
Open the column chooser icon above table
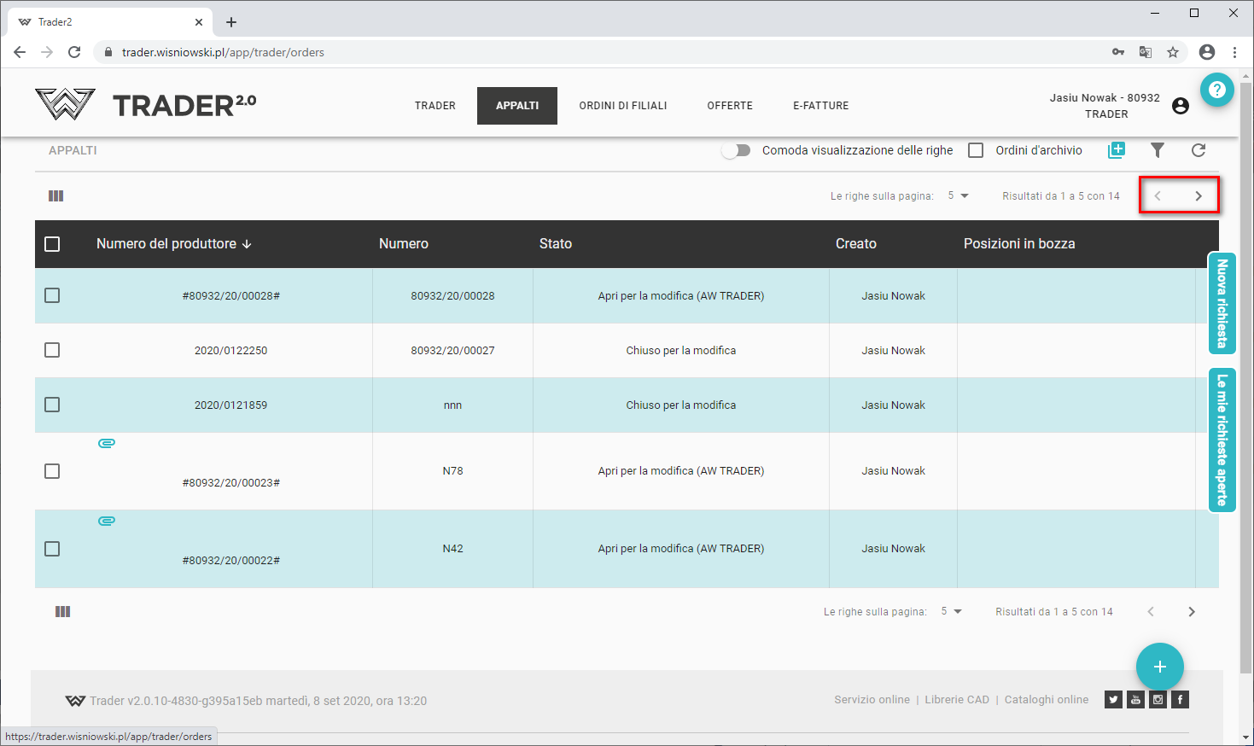(56, 196)
